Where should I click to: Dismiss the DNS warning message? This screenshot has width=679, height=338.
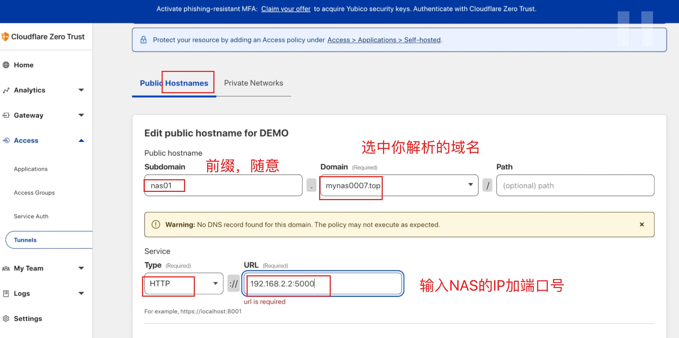pos(642,224)
